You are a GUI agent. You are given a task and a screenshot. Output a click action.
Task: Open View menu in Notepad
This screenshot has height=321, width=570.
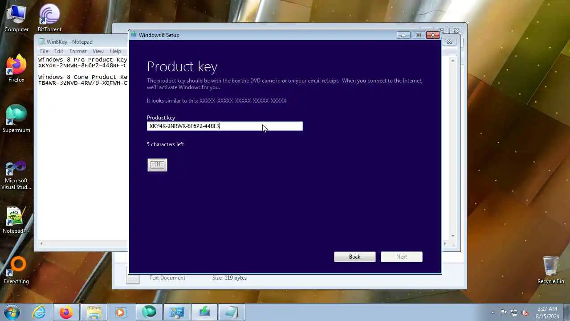click(98, 51)
